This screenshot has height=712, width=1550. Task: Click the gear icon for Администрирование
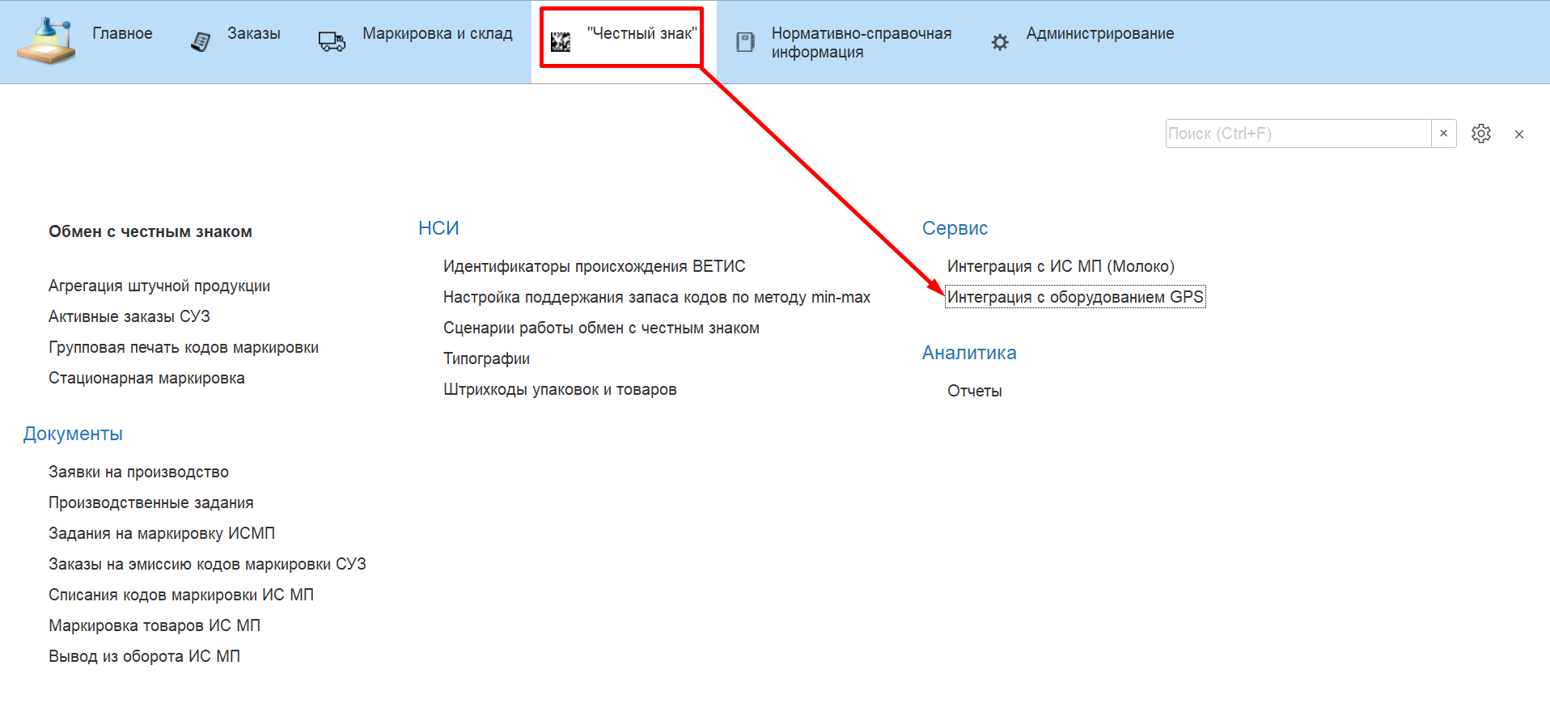click(1000, 42)
